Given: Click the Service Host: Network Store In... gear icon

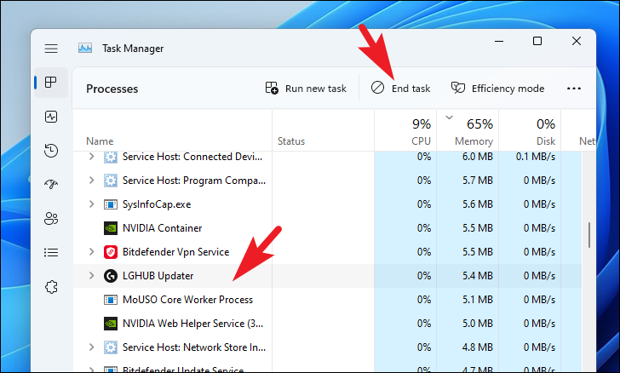Looking at the screenshot, I should [111, 347].
